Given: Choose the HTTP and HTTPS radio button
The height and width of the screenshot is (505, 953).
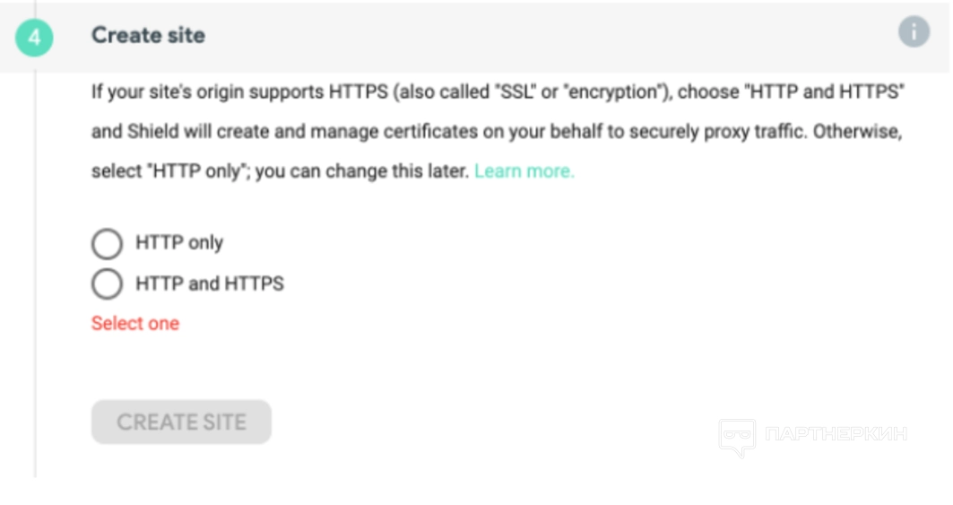Looking at the screenshot, I should 107,284.
